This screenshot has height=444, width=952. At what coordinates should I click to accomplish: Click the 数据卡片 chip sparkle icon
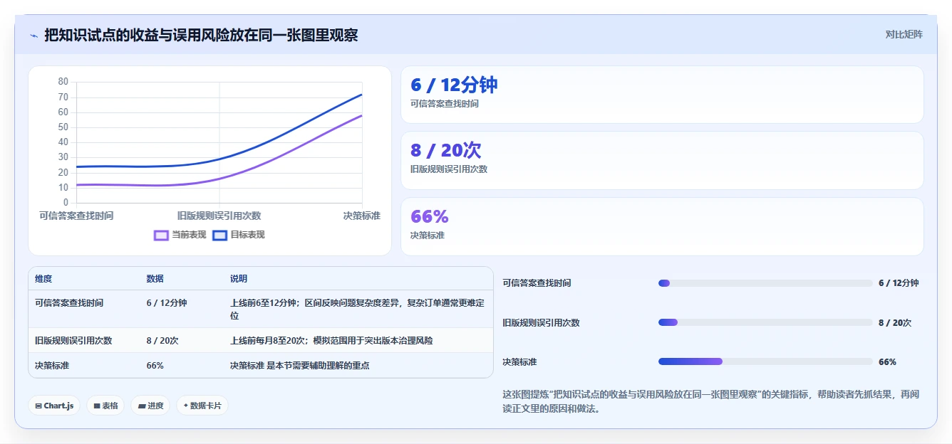coord(186,406)
